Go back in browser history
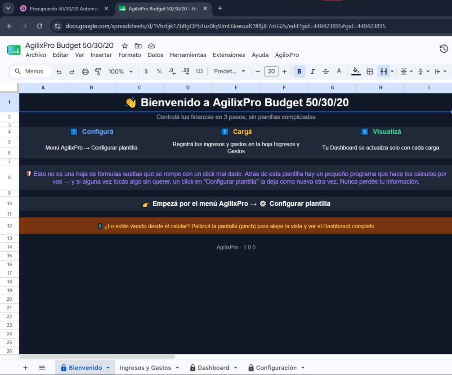This screenshot has width=452, height=375. click(10, 26)
